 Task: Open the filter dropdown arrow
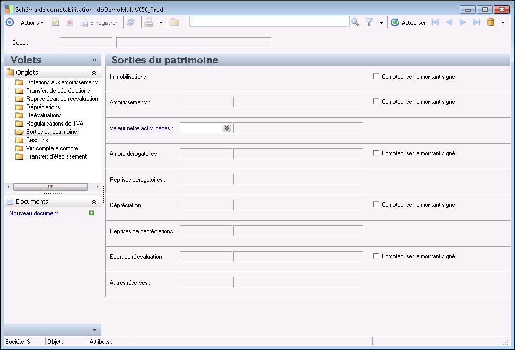[x=381, y=23]
